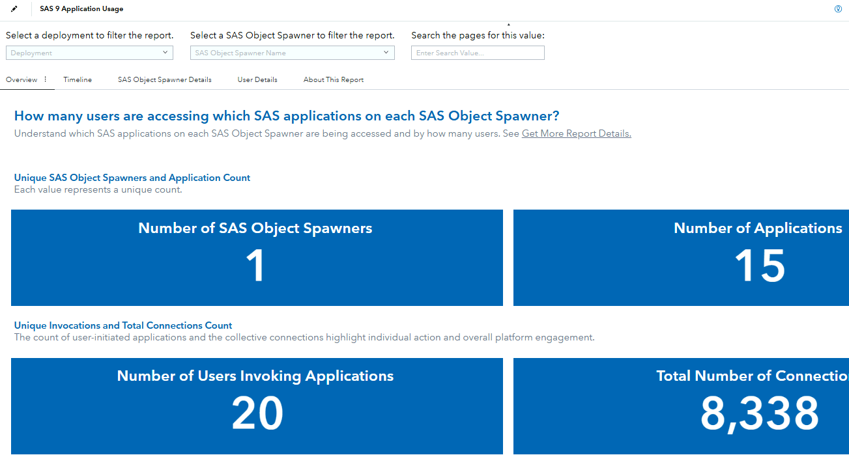Open the SAS Object Spawner Name dropdown

tap(292, 52)
